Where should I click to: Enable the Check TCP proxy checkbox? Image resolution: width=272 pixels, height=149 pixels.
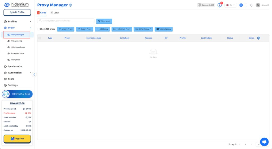pyautogui.click(x=39, y=29)
